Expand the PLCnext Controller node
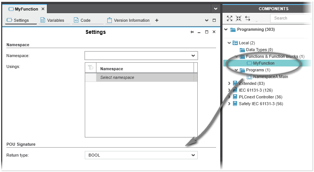Viewport: 314px width, 172px height. tap(230, 97)
